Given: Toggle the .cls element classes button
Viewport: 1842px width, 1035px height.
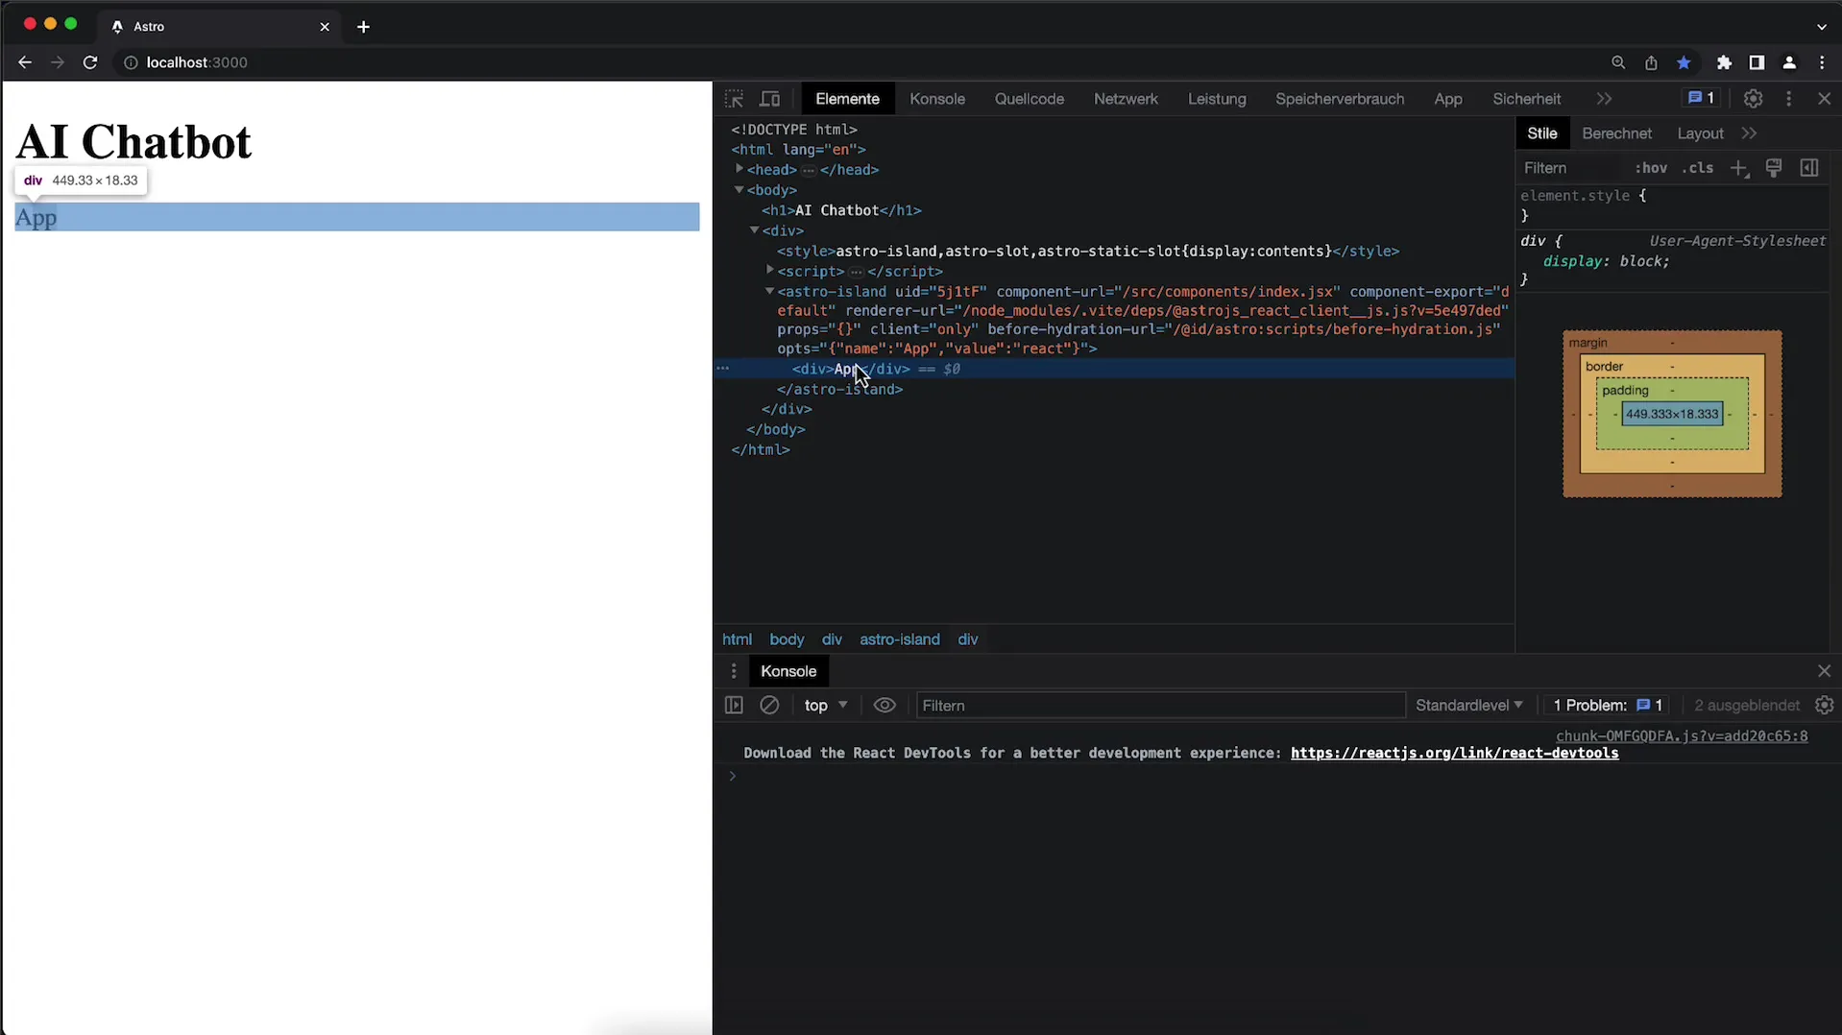Looking at the screenshot, I should click(1698, 168).
